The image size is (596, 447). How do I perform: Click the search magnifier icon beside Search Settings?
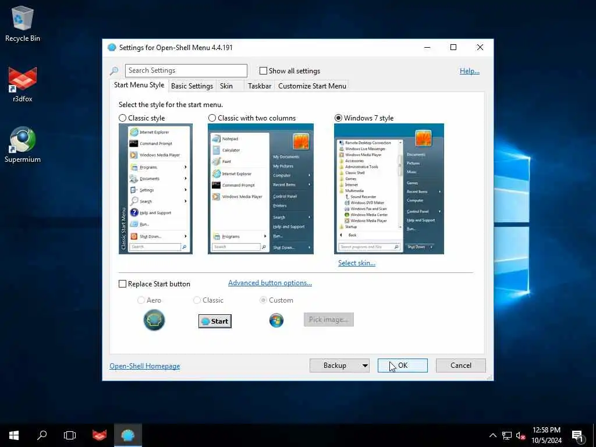click(x=114, y=70)
